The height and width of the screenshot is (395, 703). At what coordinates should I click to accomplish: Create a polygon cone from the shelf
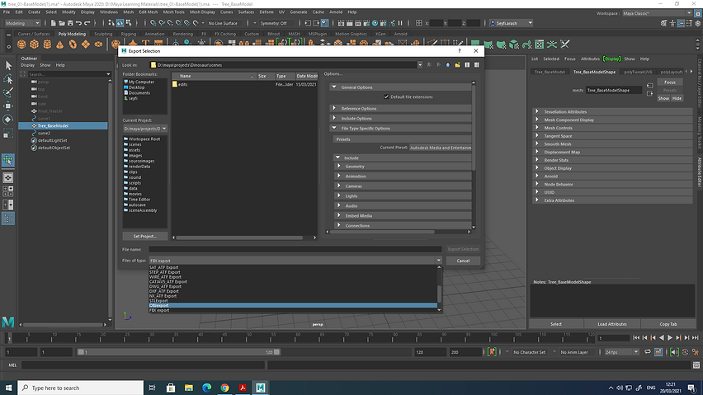(x=59, y=45)
